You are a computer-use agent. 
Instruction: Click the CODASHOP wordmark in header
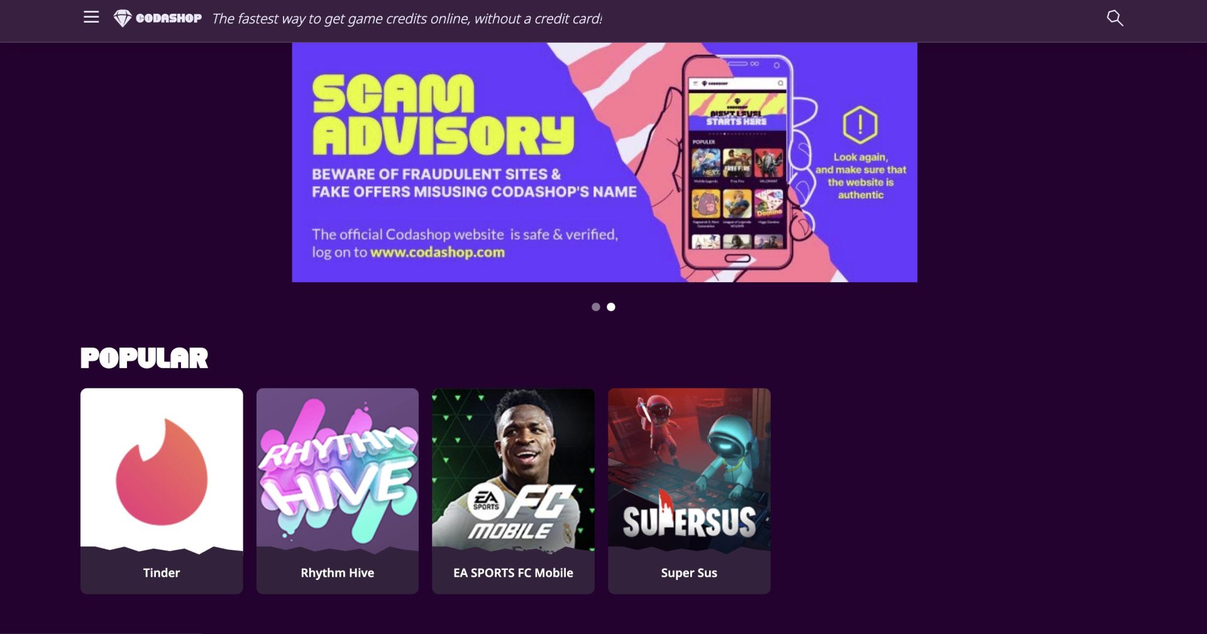[168, 18]
